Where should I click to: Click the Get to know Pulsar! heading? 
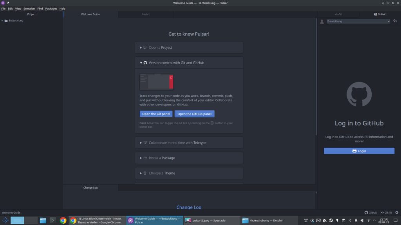click(x=189, y=34)
